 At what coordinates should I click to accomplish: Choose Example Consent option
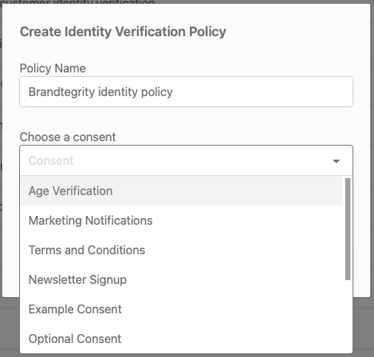click(181, 309)
